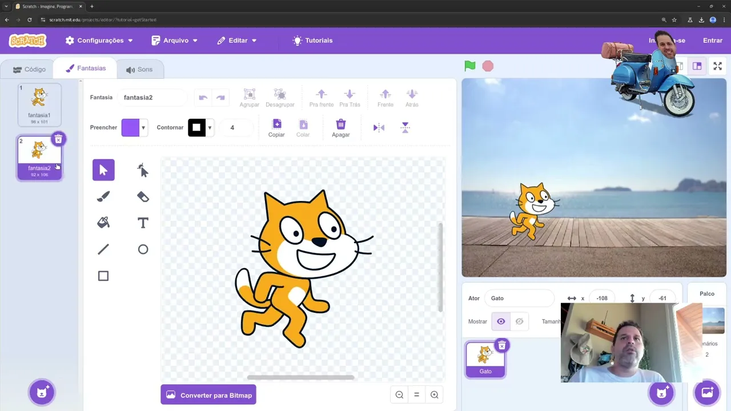The width and height of the screenshot is (731, 411).
Task: Zoom out of the paint canvas
Action: pyautogui.click(x=400, y=394)
